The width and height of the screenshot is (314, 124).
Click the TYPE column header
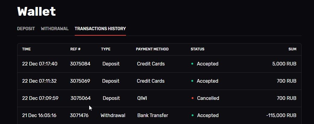point(106,49)
